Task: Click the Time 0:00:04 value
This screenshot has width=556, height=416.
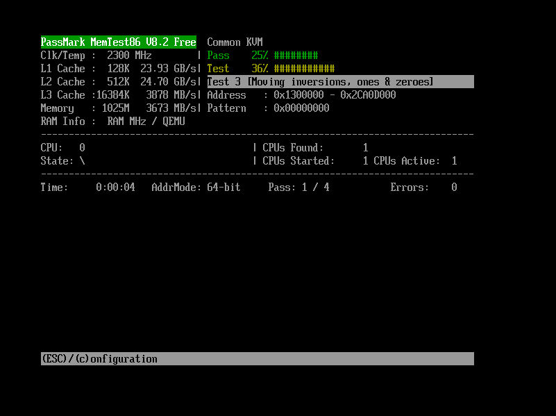Action: (x=116, y=187)
